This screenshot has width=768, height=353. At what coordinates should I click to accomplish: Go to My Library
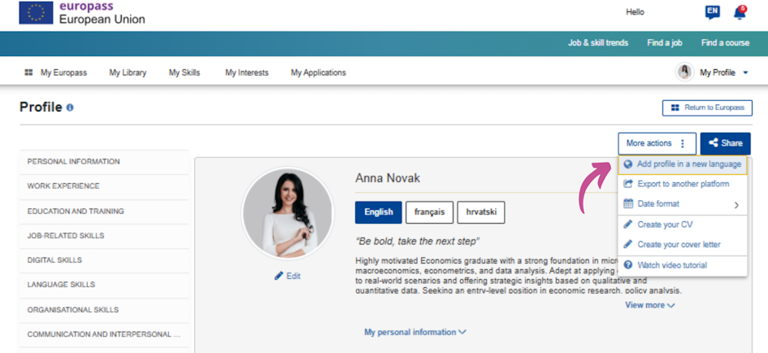point(128,72)
